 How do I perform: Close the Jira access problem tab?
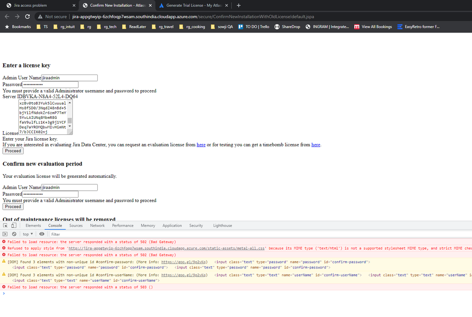(74, 5)
